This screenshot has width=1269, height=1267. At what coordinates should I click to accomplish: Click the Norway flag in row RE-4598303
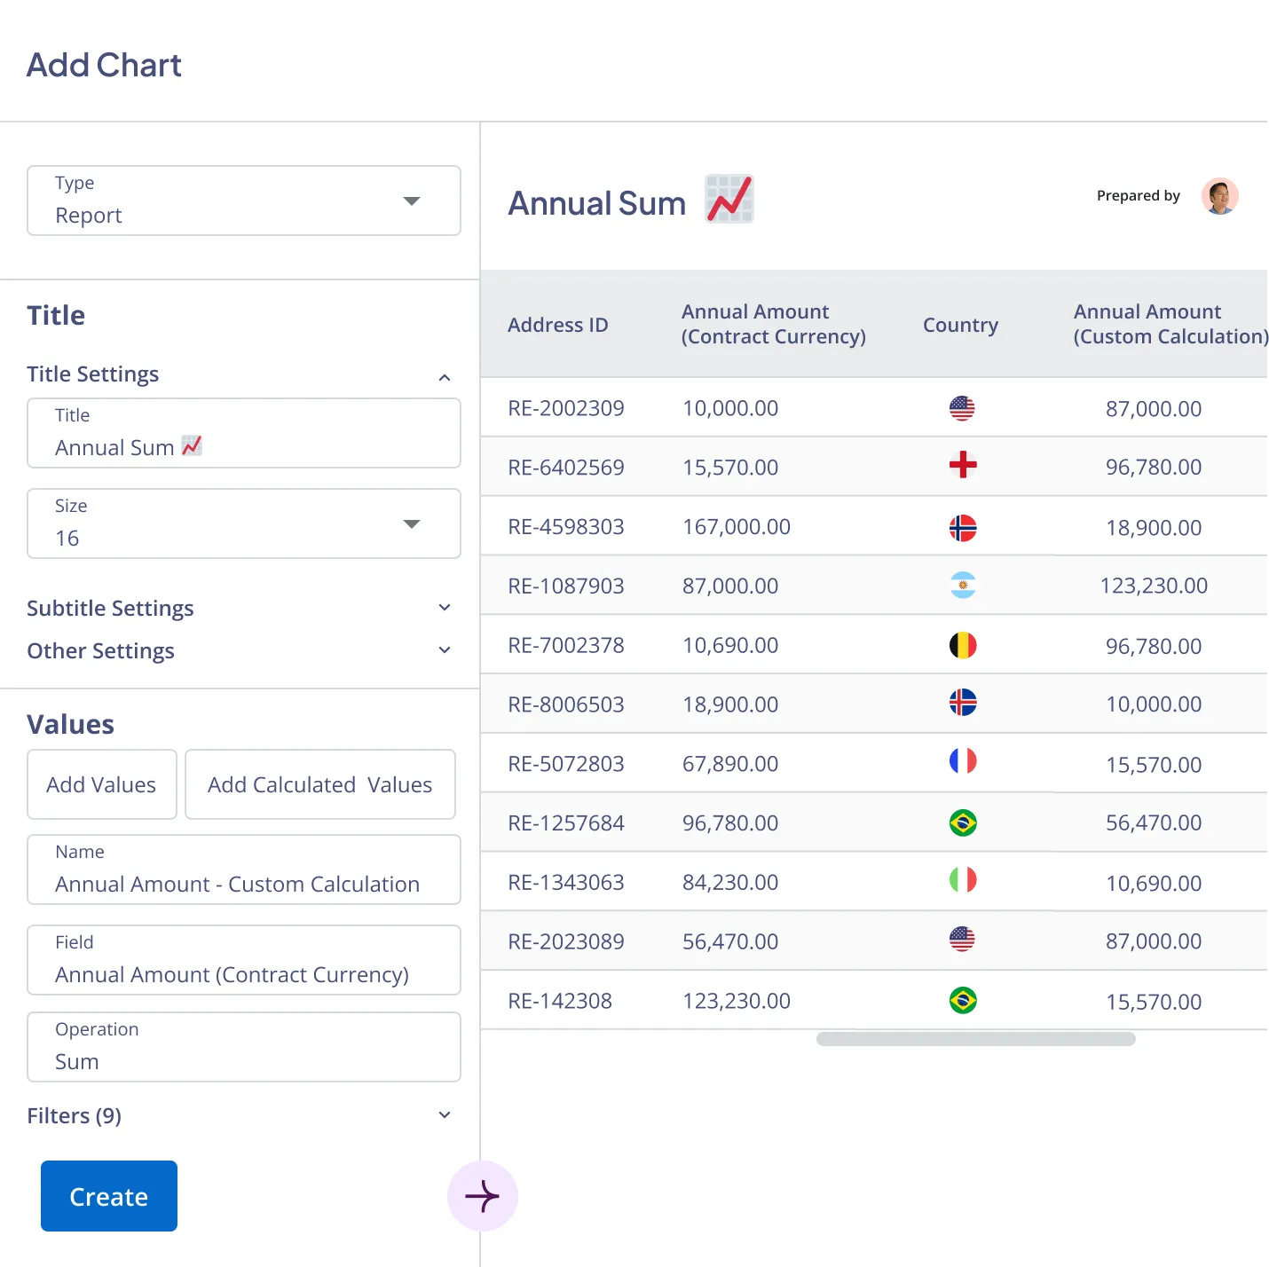click(962, 528)
